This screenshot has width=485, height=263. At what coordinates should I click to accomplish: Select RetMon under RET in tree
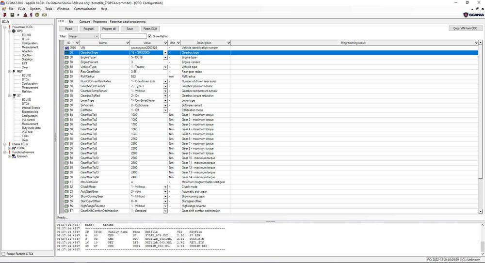(27, 92)
